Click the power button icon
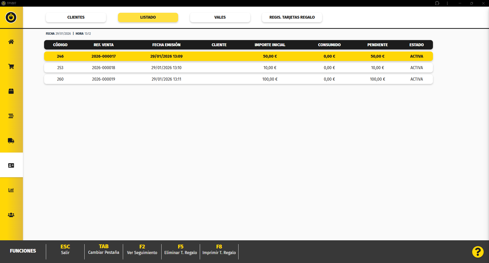 tap(11, 17)
